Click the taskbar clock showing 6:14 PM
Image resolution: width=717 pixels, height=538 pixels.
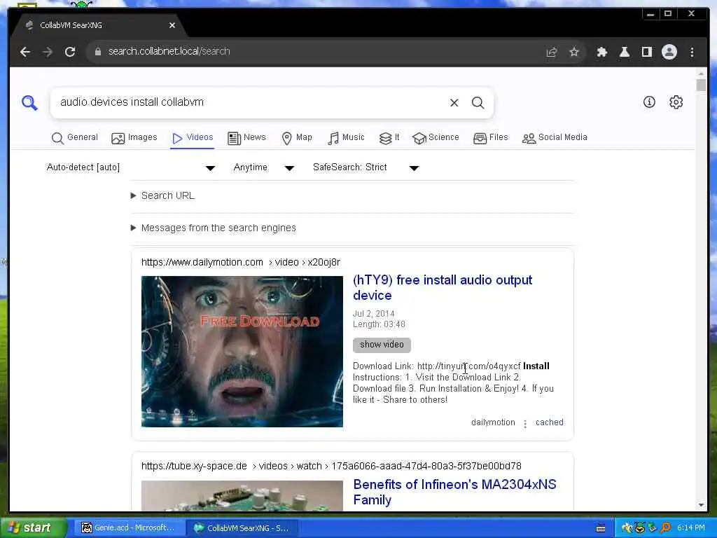click(691, 528)
